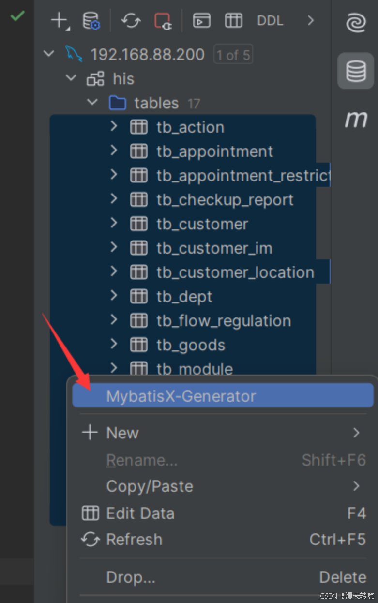The height and width of the screenshot is (603, 378).
Task: Select the tables folder row
Action: (x=156, y=103)
